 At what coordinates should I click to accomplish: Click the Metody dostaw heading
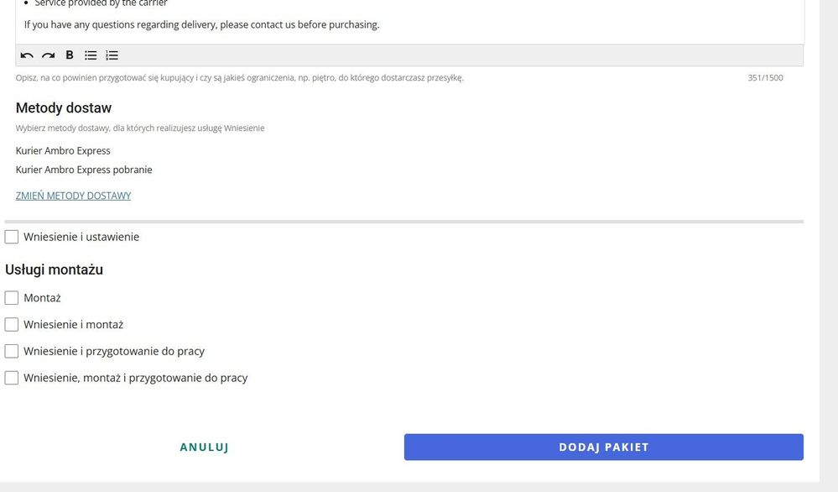pos(64,108)
